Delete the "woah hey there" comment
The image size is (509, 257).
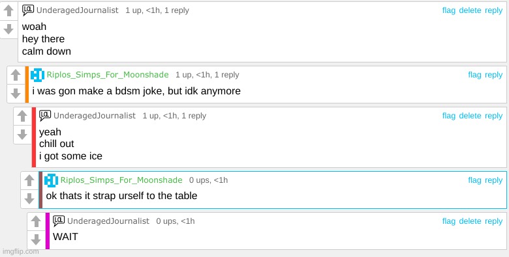pos(470,10)
